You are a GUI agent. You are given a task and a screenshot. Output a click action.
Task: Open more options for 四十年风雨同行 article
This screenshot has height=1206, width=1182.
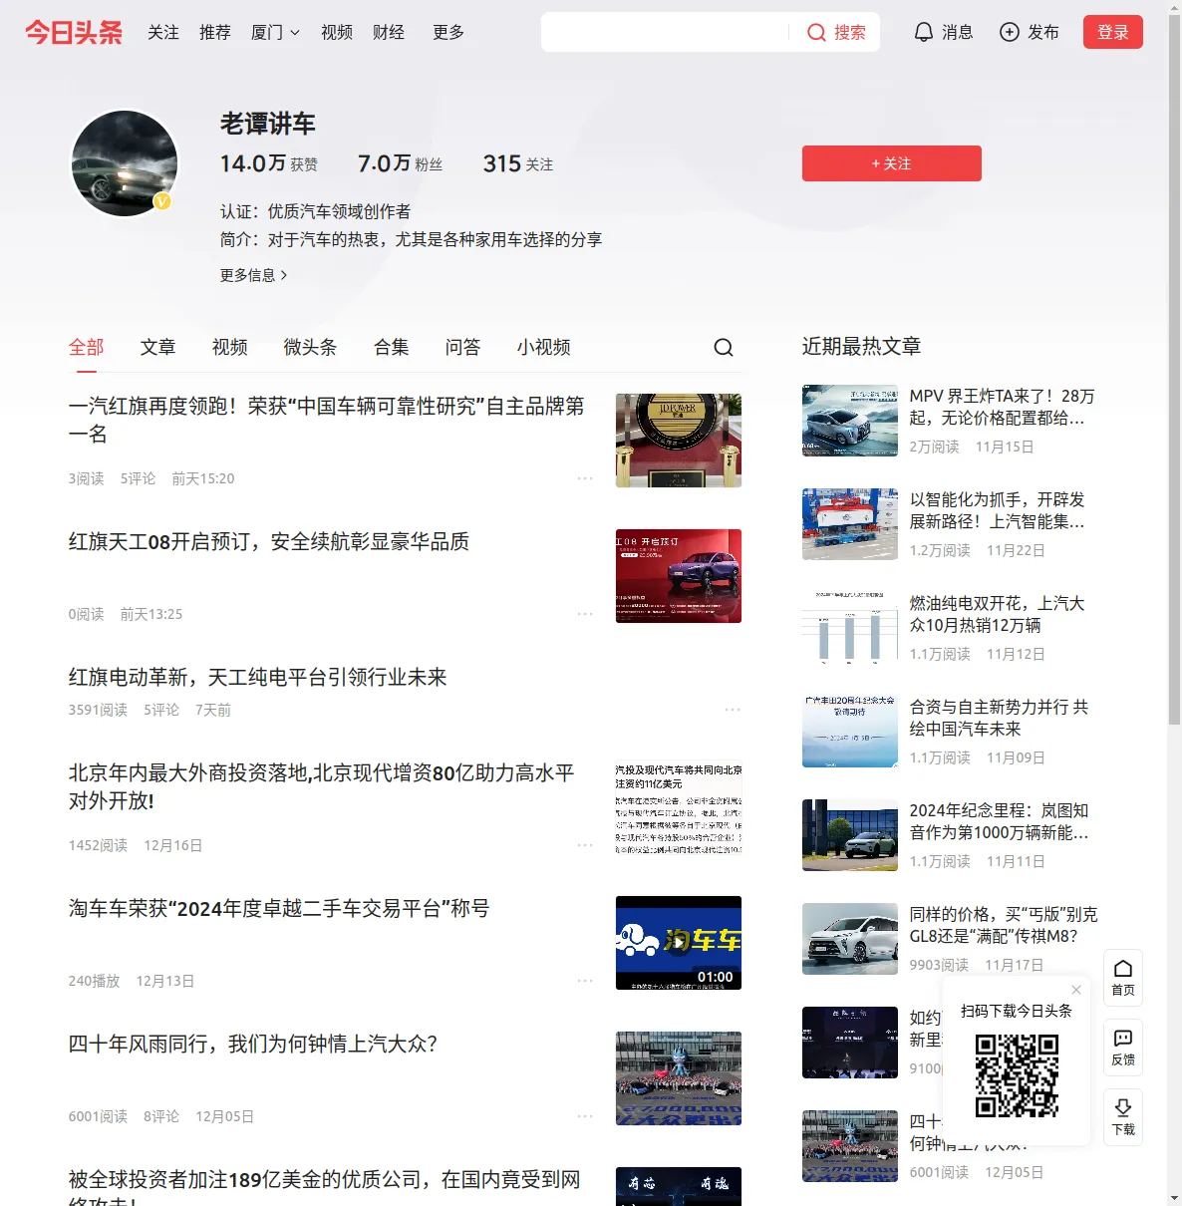click(x=585, y=1116)
